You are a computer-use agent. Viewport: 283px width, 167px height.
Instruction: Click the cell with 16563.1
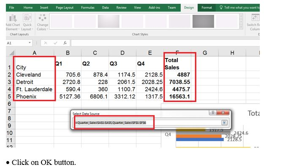pyautogui.click(x=177, y=96)
